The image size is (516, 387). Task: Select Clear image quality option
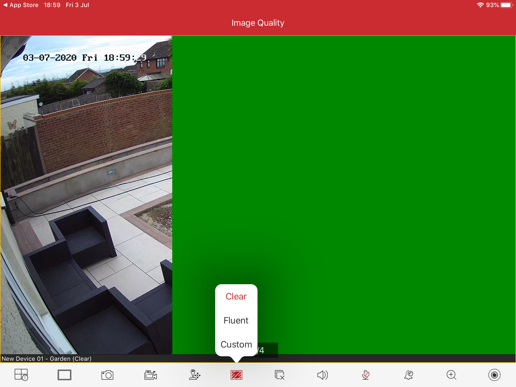[236, 296]
